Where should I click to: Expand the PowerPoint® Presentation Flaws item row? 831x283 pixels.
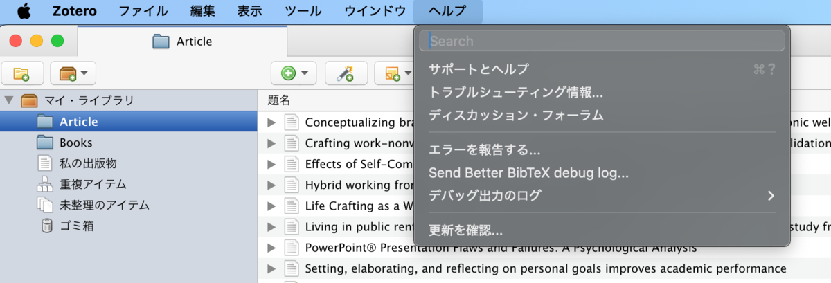pos(271,247)
